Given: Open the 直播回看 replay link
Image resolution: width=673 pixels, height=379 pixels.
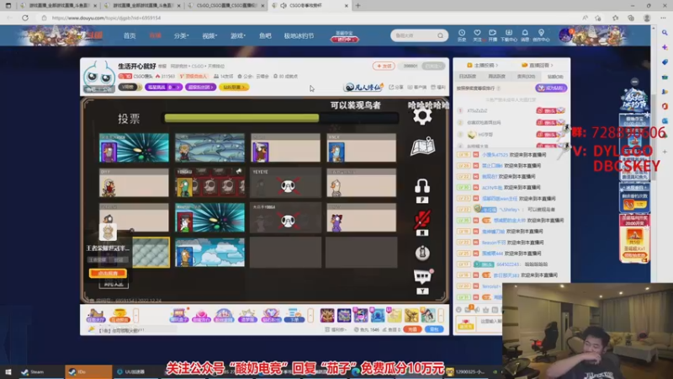Looking at the screenshot, I should pyautogui.click(x=538, y=66).
